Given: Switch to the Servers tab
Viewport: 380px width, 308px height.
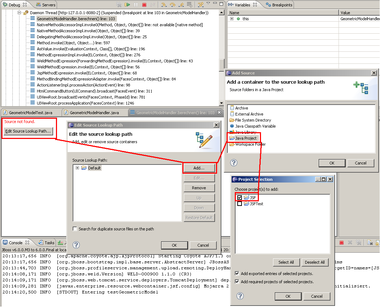Looking at the screenshot, I should [46, 5].
